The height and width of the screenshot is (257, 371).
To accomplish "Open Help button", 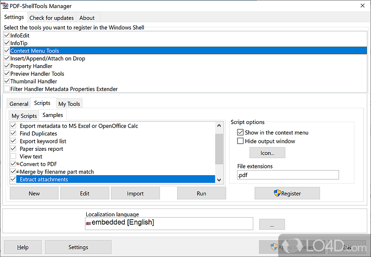I will [23, 247].
